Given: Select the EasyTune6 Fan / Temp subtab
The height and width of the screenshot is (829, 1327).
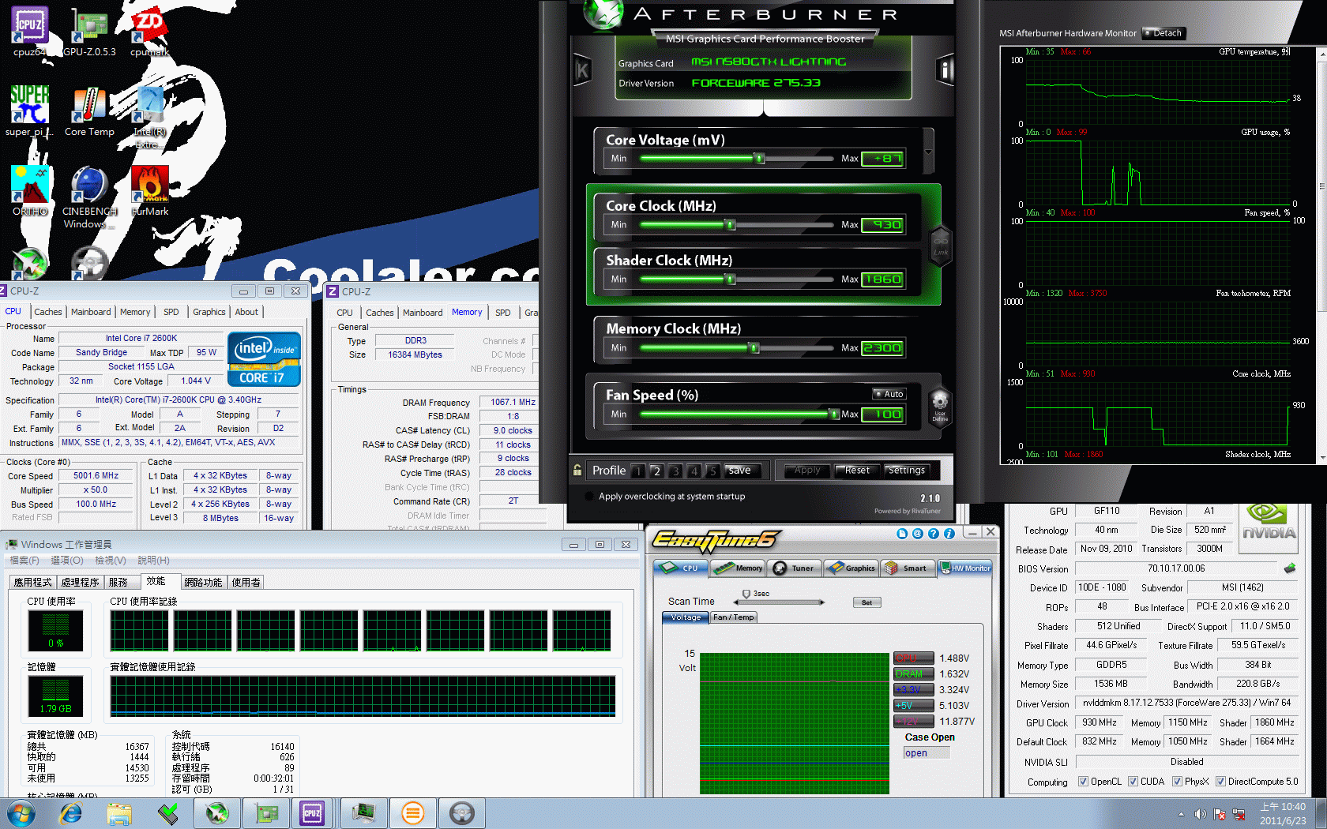Looking at the screenshot, I should pos(734,617).
